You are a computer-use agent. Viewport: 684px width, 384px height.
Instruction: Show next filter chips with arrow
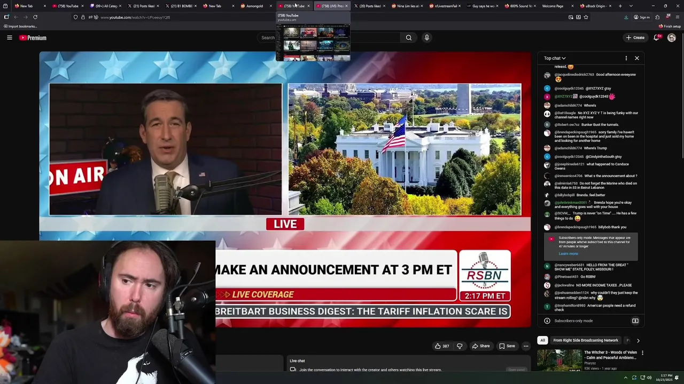[x=638, y=340]
